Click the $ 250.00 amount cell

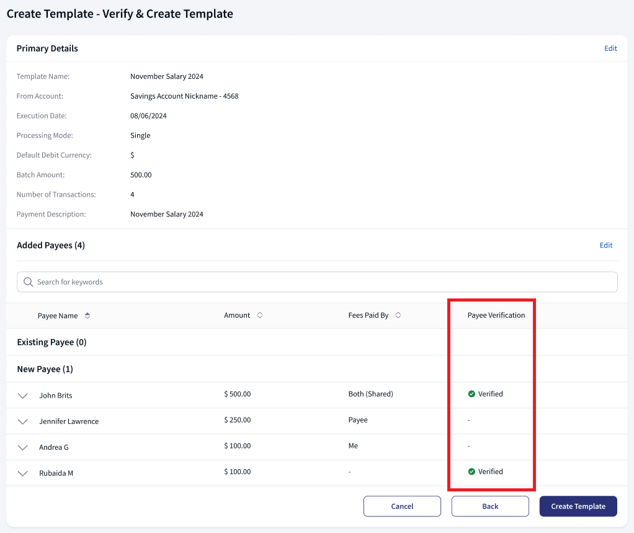tap(238, 420)
